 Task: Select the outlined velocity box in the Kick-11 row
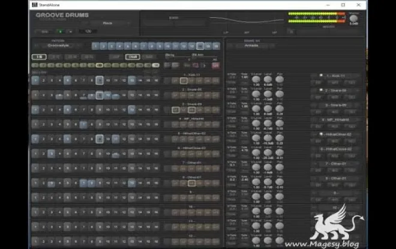tap(184, 80)
